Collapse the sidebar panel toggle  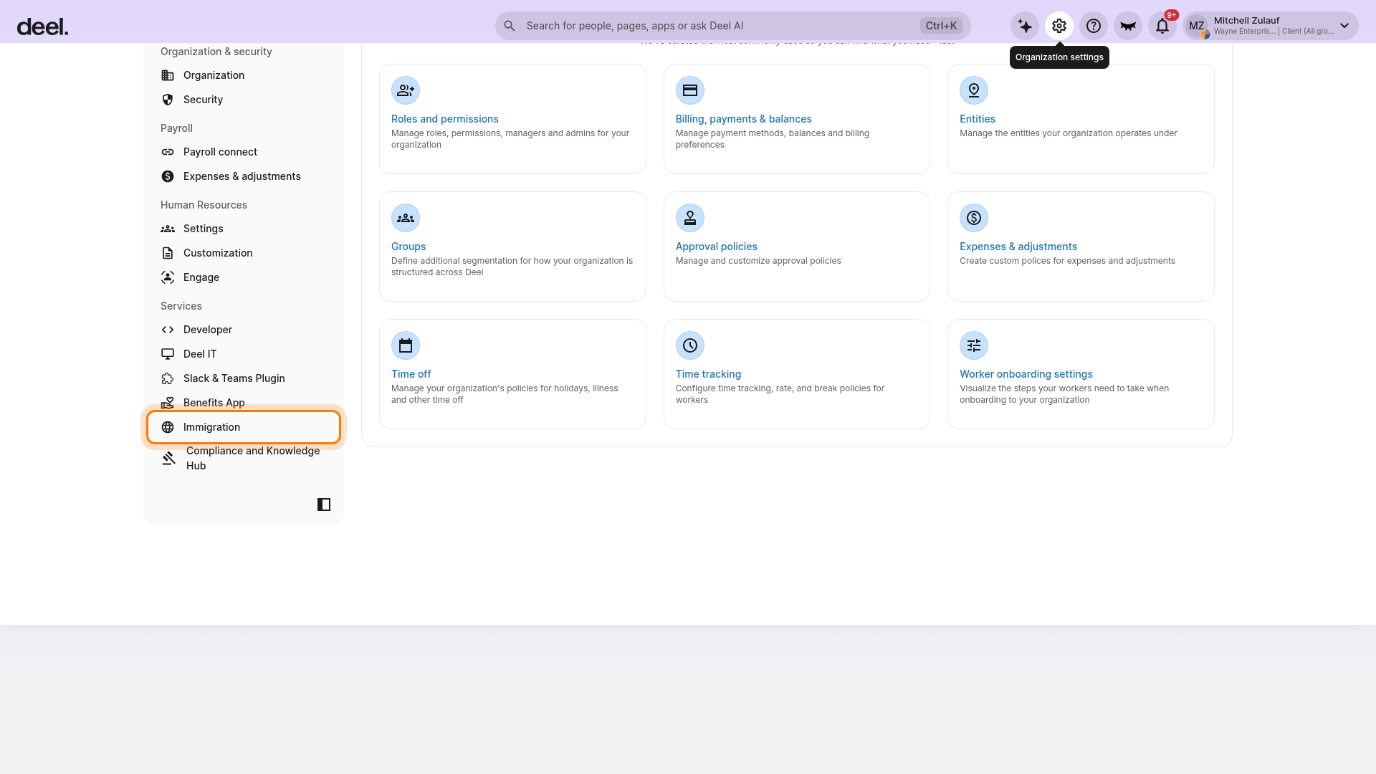point(324,505)
